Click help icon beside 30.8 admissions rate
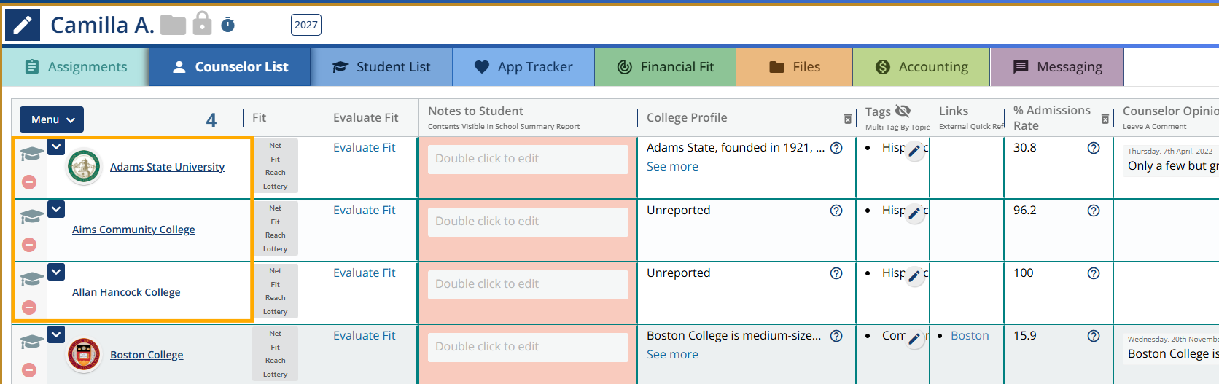This screenshot has height=384, width=1219. tap(1094, 148)
